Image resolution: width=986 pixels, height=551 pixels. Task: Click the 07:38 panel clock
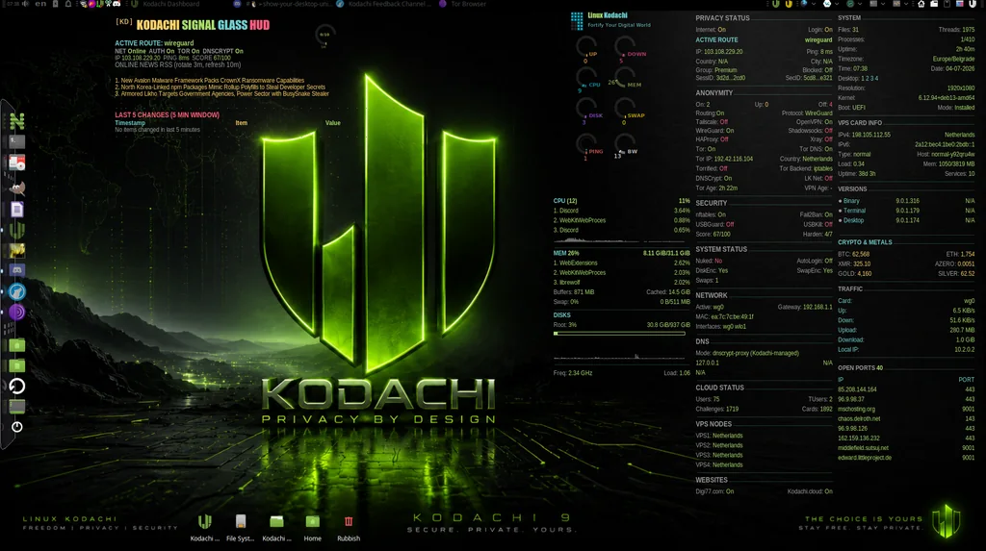pyautogui.click(x=12, y=4)
